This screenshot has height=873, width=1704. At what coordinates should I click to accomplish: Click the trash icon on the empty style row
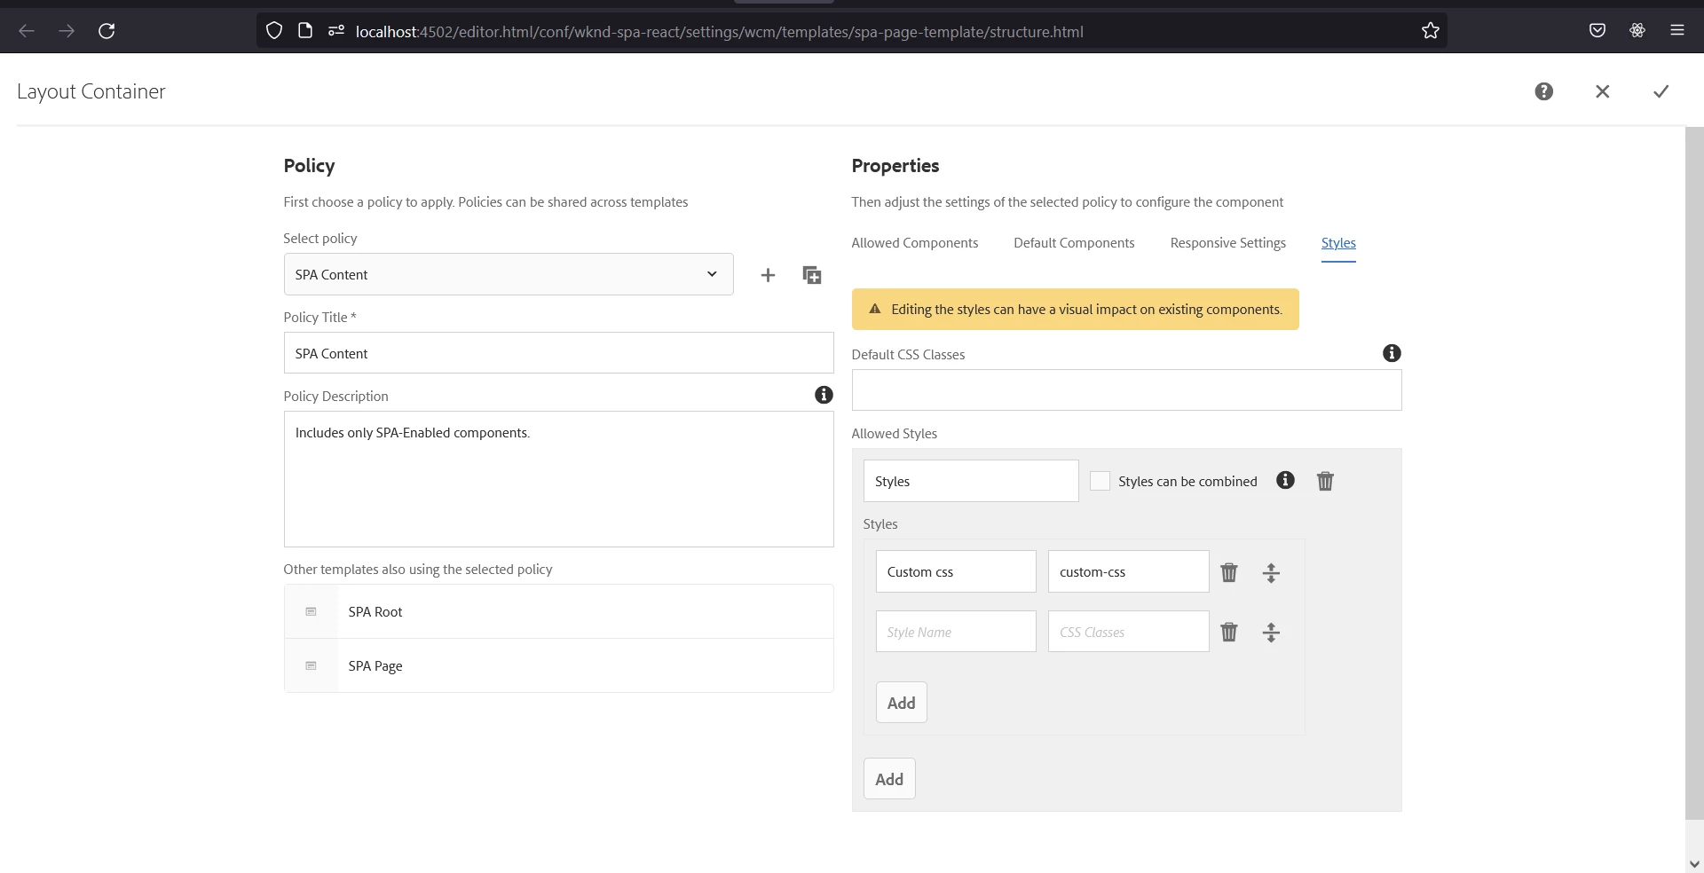[1228, 632]
